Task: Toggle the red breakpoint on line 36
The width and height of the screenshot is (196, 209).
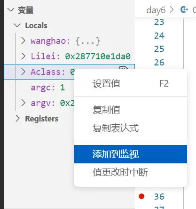Action: 141,196
